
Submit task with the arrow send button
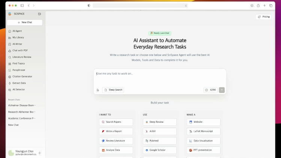(222, 90)
